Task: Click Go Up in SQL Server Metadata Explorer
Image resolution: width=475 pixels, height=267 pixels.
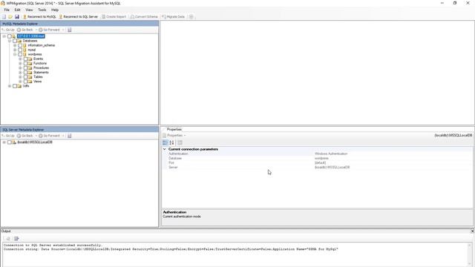Action: pos(8,136)
